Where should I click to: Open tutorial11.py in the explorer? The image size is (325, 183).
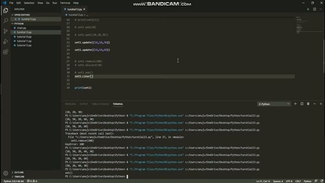pyautogui.click(x=36, y=41)
